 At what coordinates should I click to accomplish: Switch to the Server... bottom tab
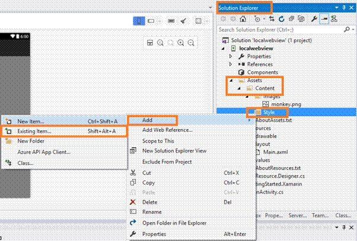297,216
